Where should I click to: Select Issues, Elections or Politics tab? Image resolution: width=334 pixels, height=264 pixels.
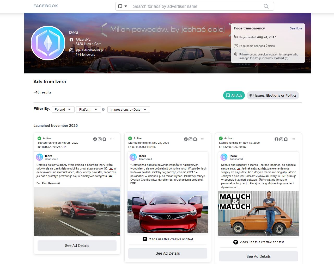pos(273,95)
